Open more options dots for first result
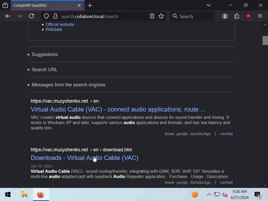 [x=215, y=134]
